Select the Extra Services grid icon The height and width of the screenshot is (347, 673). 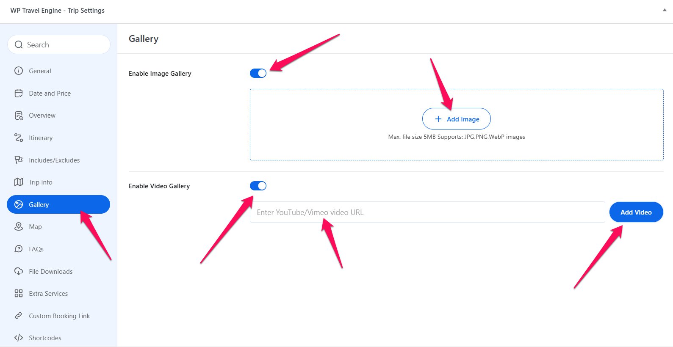(x=19, y=293)
